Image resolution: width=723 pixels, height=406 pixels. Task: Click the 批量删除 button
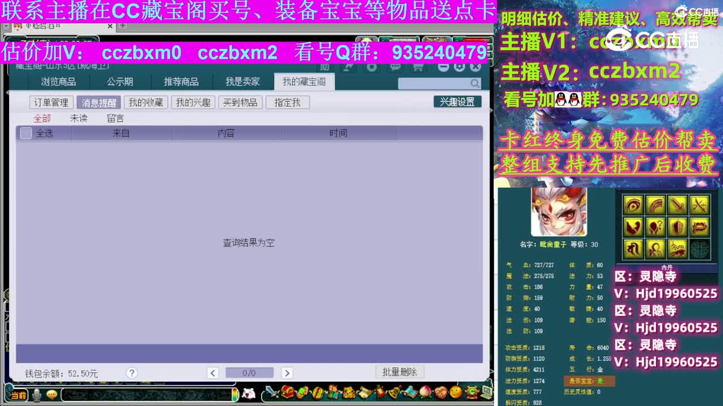399,372
